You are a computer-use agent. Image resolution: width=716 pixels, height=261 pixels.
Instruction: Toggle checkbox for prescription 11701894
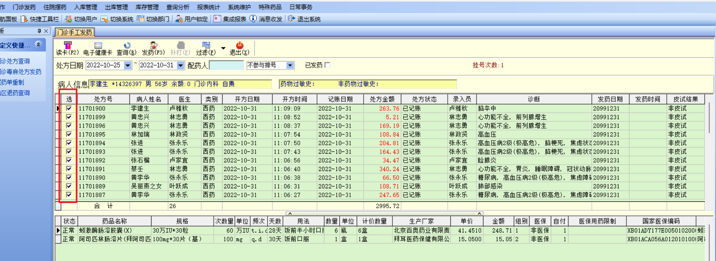pyautogui.click(x=69, y=143)
